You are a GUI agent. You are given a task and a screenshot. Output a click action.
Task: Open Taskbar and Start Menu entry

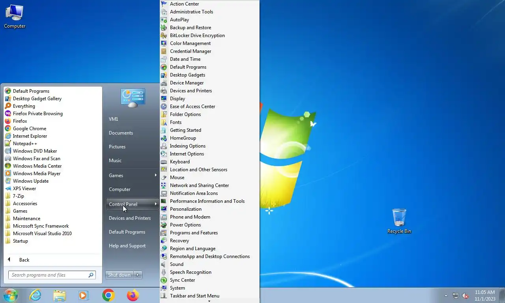pos(209,296)
